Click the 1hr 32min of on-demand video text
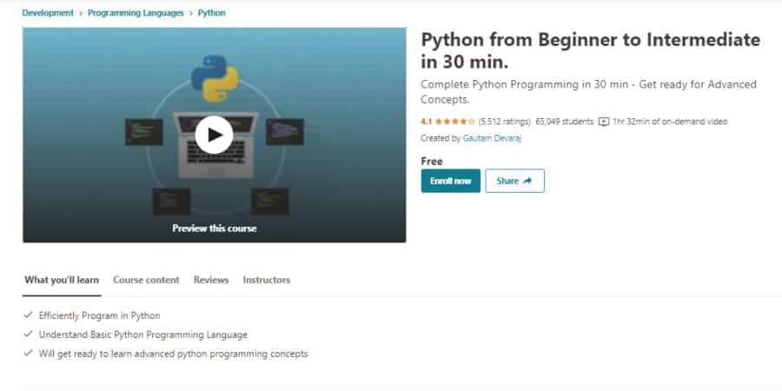This screenshot has height=391, width=782. pos(670,121)
